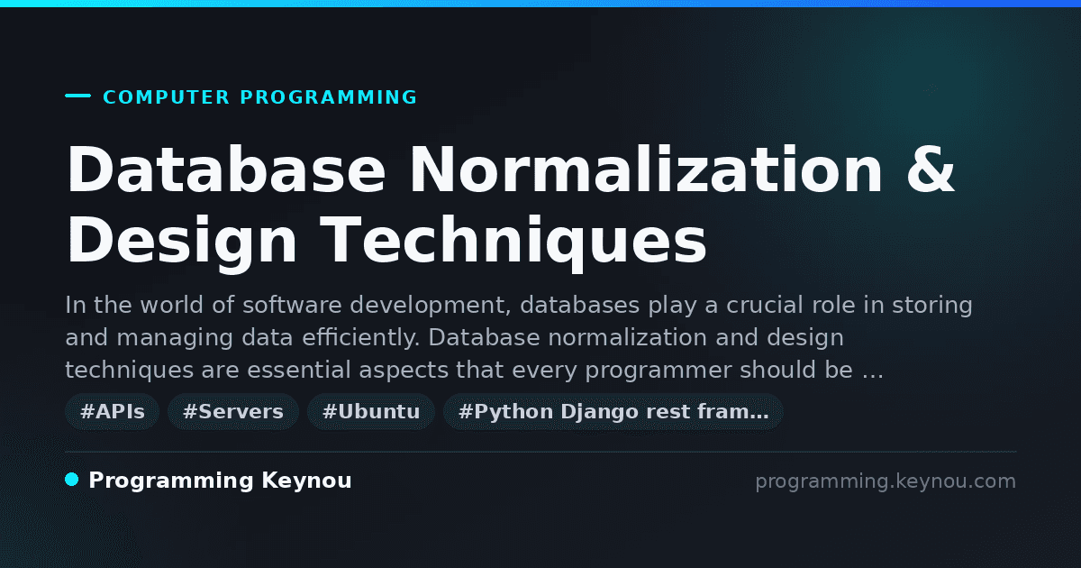1081x568 pixels.
Task: Select the #APIs tag
Action: (113, 412)
